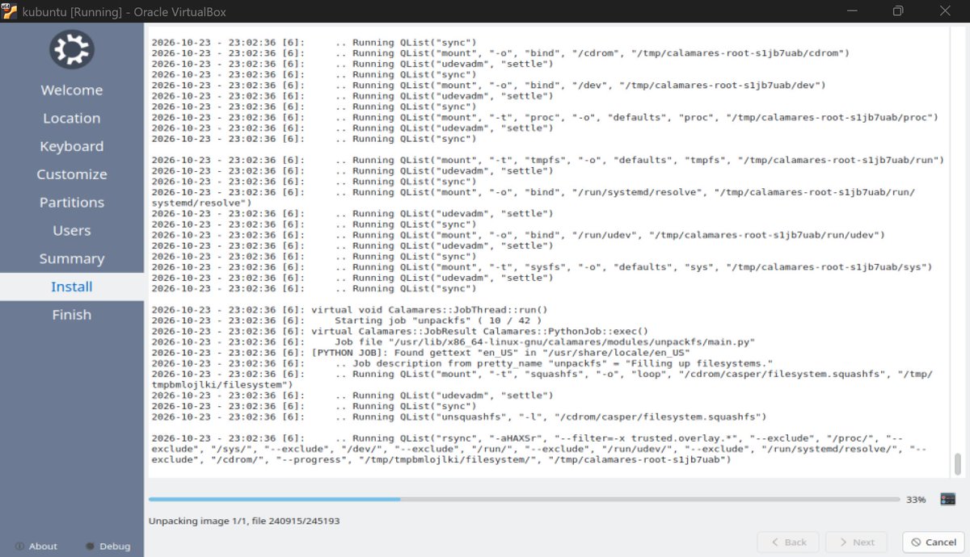Click the log line mounting "/run/systemd/resolve"

(x=533, y=198)
